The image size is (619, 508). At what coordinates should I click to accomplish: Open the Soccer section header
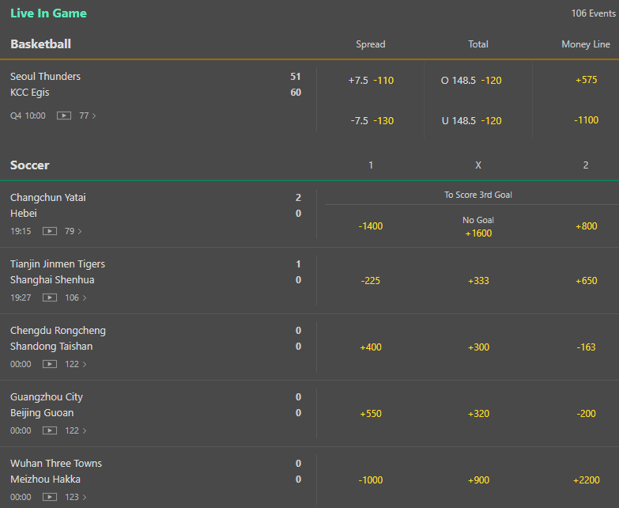click(30, 165)
